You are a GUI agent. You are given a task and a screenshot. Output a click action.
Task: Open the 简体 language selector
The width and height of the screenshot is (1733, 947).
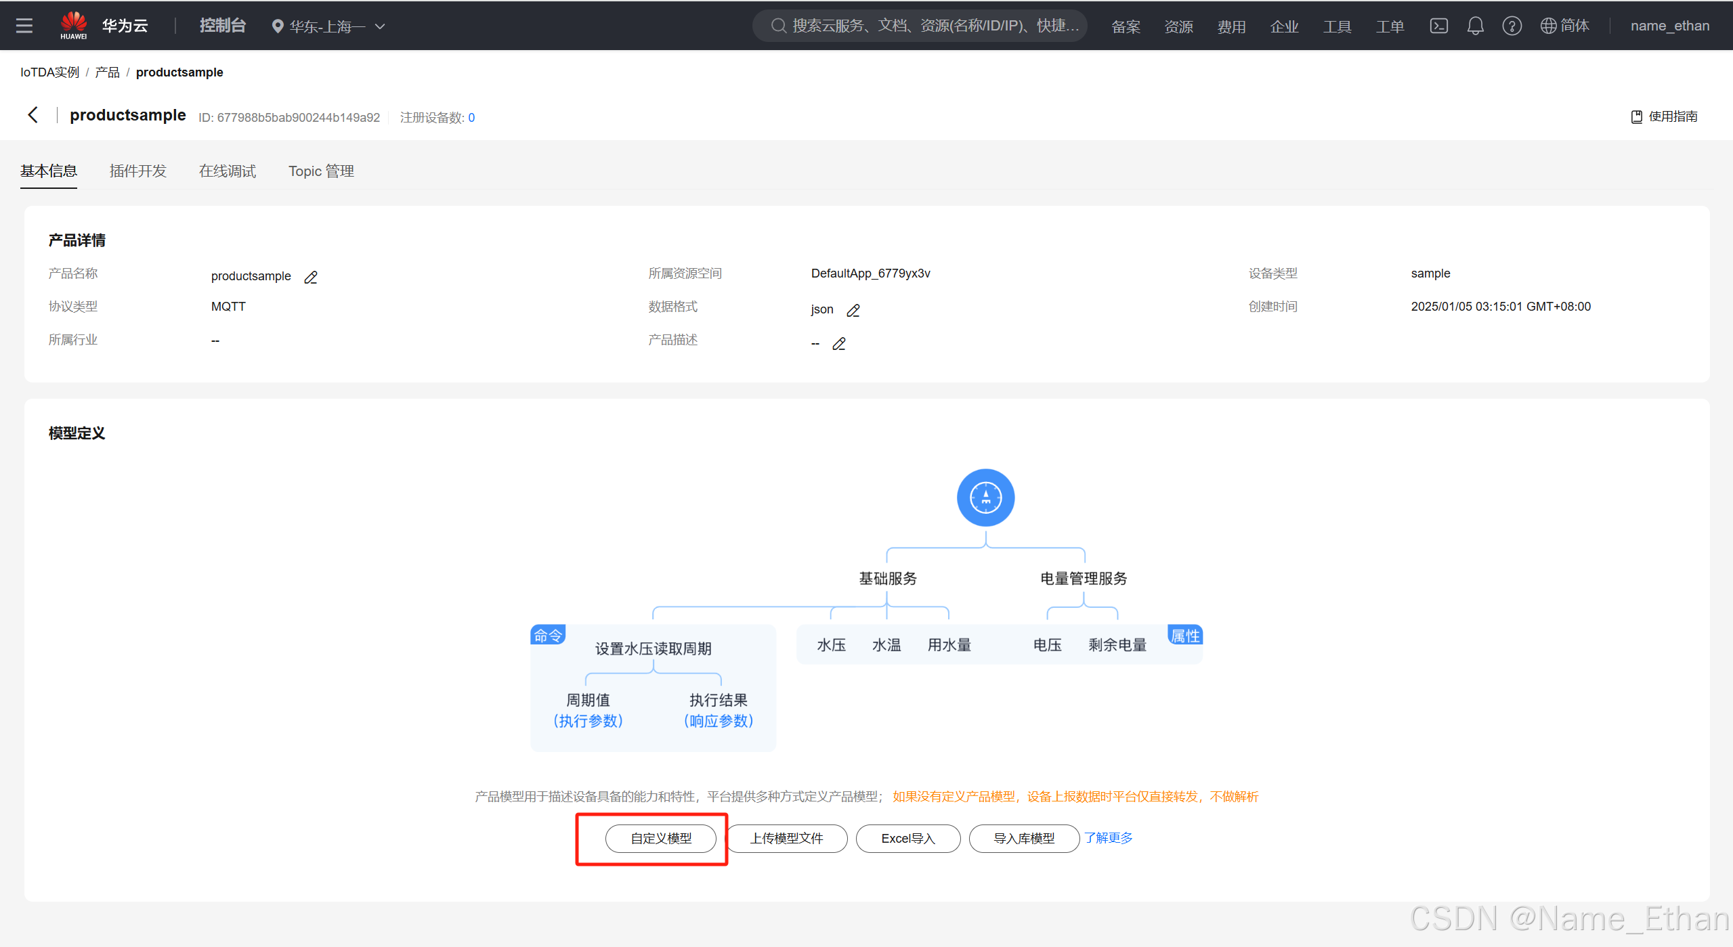1564,26
